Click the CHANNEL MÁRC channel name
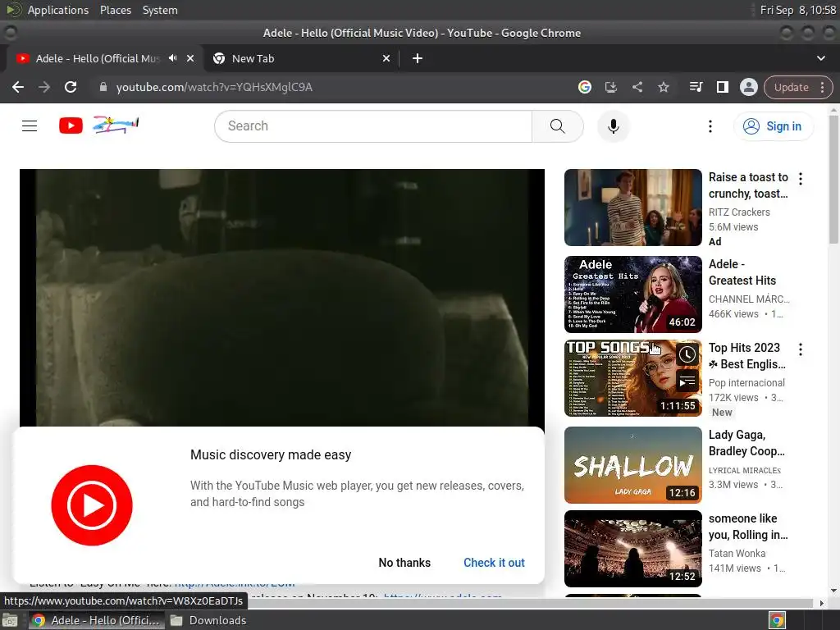Image resolution: width=840 pixels, height=630 pixels. (x=749, y=299)
